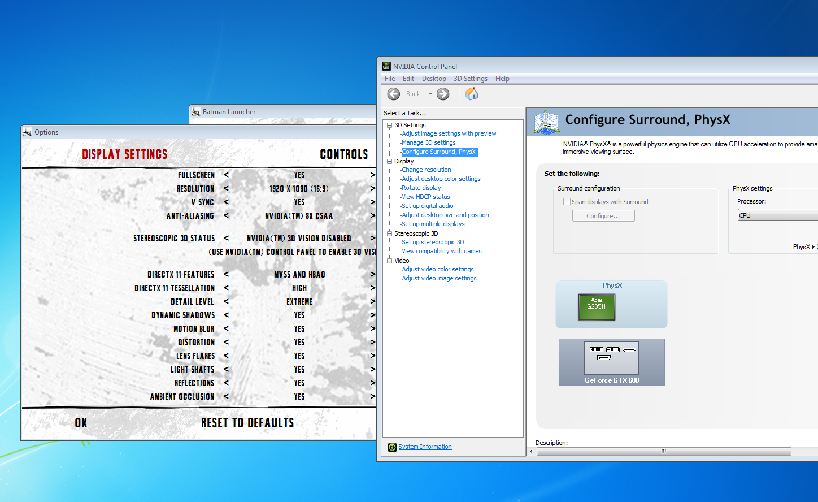Image resolution: width=818 pixels, height=502 pixels.
Task: Toggle Ambient Occlusion with its right arrow
Action: click(372, 397)
